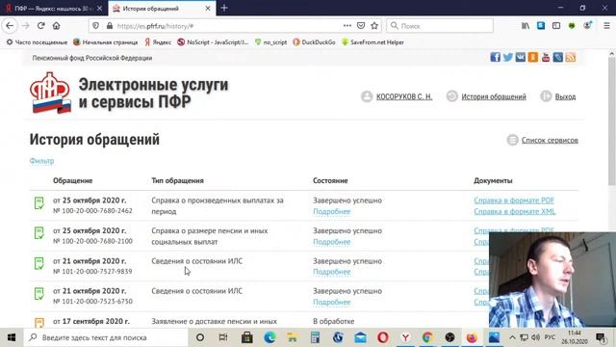Show hidden tray icons chevron
The image size is (616, 347).
click(x=512, y=337)
